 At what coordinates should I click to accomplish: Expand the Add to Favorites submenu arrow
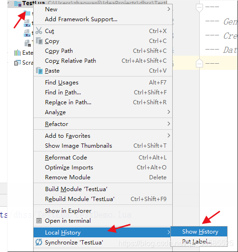click(x=168, y=135)
